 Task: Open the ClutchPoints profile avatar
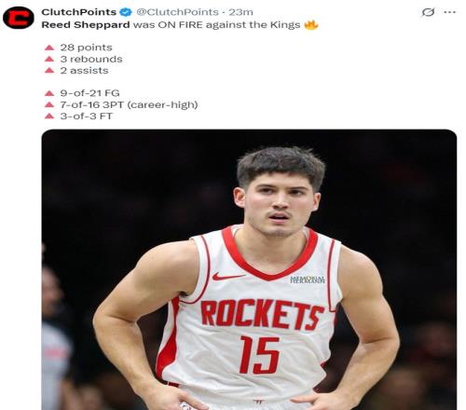point(19,18)
